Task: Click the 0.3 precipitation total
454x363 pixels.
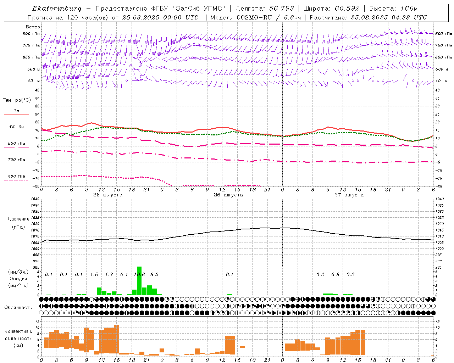Action: [335, 275]
